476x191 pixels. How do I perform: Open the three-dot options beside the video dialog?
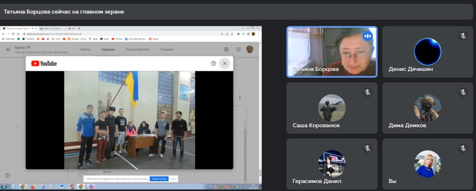(x=240, y=97)
